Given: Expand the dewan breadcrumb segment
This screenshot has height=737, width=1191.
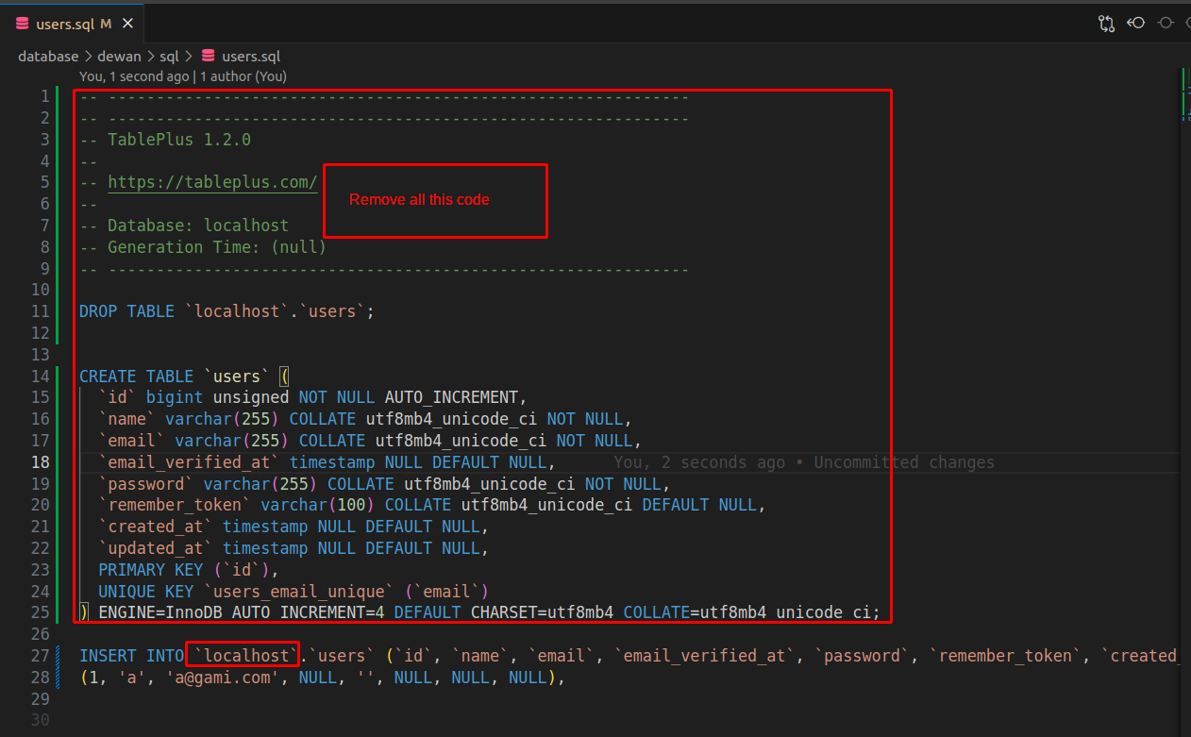Looking at the screenshot, I should click(119, 57).
